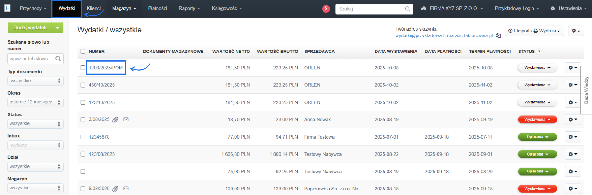Open paperclip attachment on expense 3/08/2025
592x195 pixels.
tap(115, 120)
